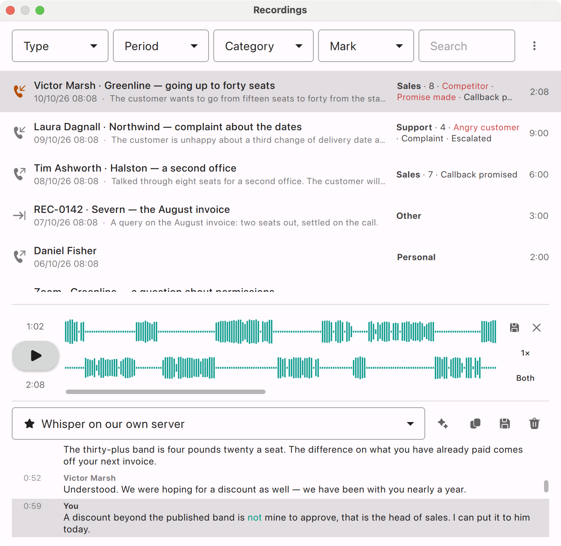The image size is (561, 546).
Task: Select Laura Dagnall Northwind complaint recording
Action: [x=280, y=133]
